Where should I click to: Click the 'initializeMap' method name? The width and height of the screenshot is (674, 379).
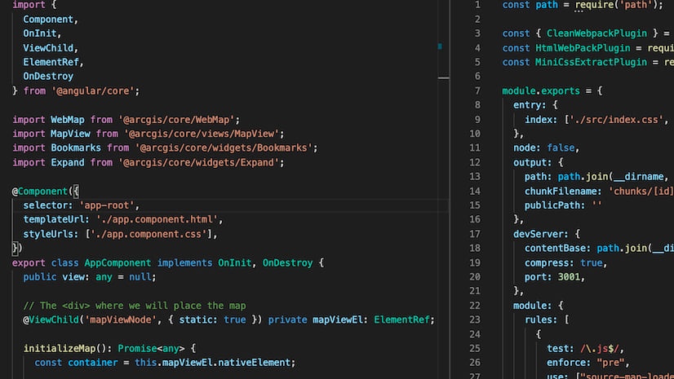point(60,349)
